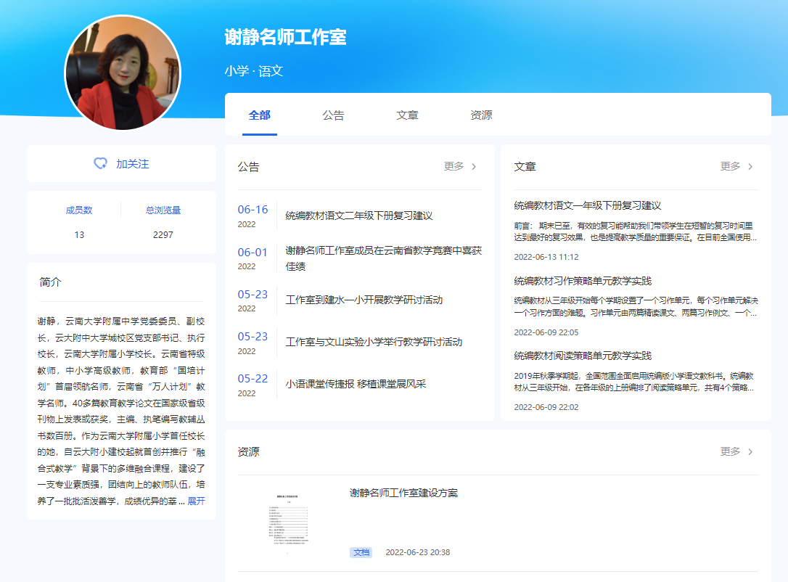
Task: Click the 06-16 announcement date
Action: [x=253, y=210]
